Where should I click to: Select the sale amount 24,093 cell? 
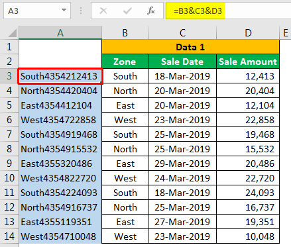[x=248, y=193]
